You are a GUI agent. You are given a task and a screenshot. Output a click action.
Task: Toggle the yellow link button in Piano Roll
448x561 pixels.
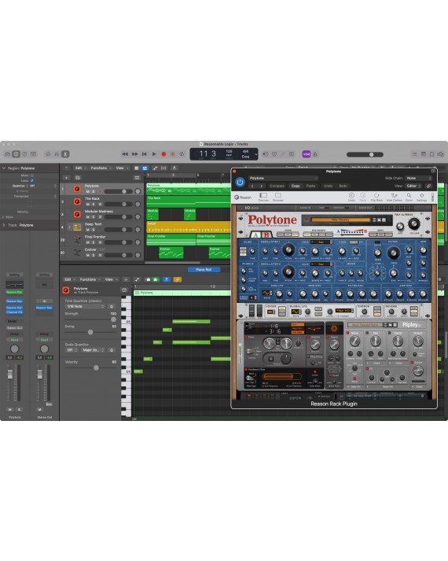pos(177,279)
